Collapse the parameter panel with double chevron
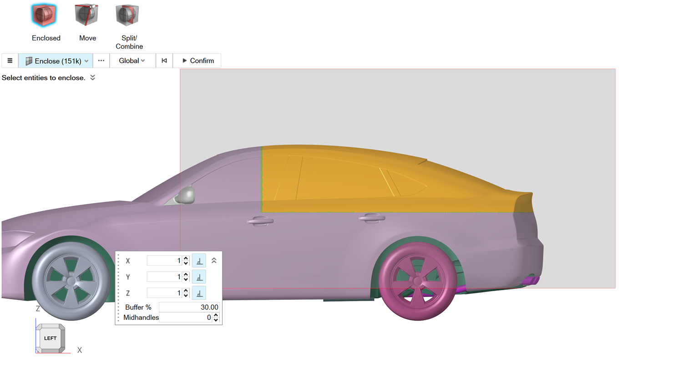The image size is (694, 378). pos(214,261)
